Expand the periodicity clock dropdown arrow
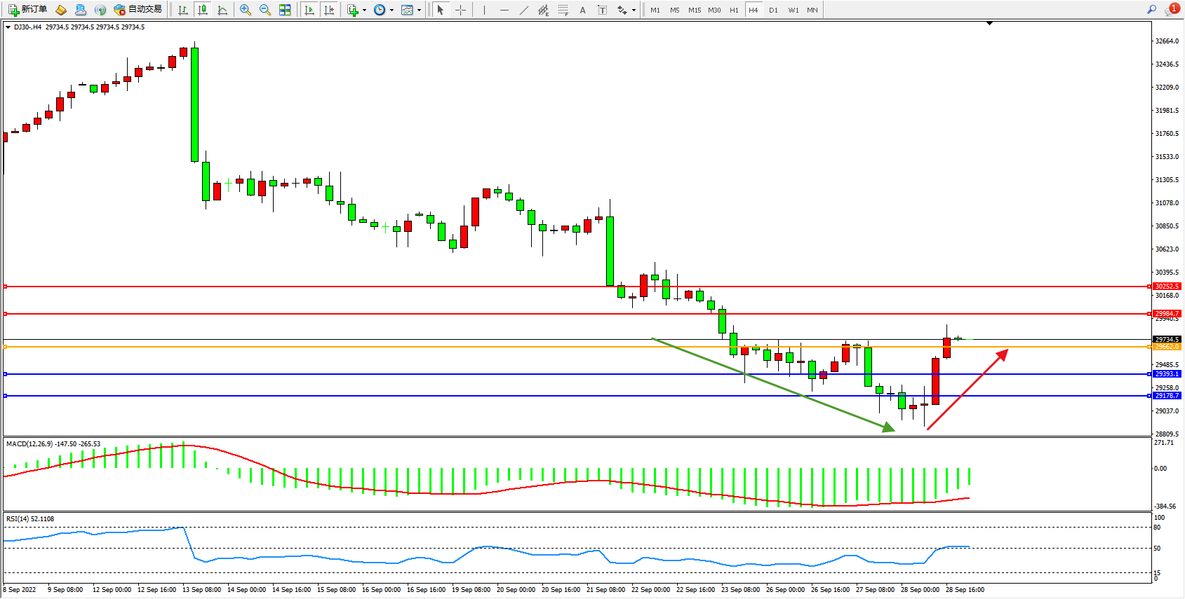This screenshot has height=599, width=1185. click(x=391, y=11)
